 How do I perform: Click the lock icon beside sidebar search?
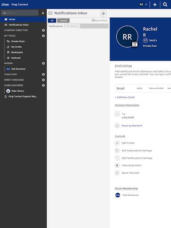point(43,13)
